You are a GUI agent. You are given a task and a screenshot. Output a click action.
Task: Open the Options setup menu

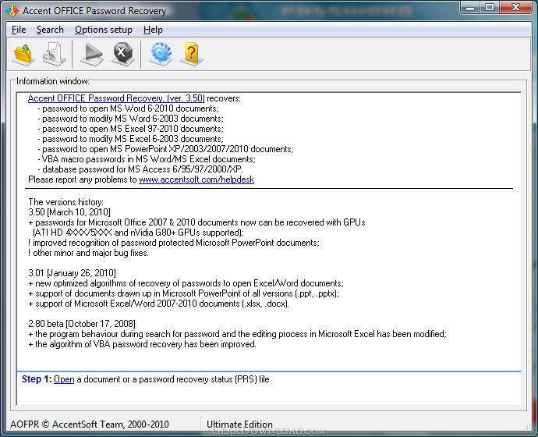pos(103,30)
